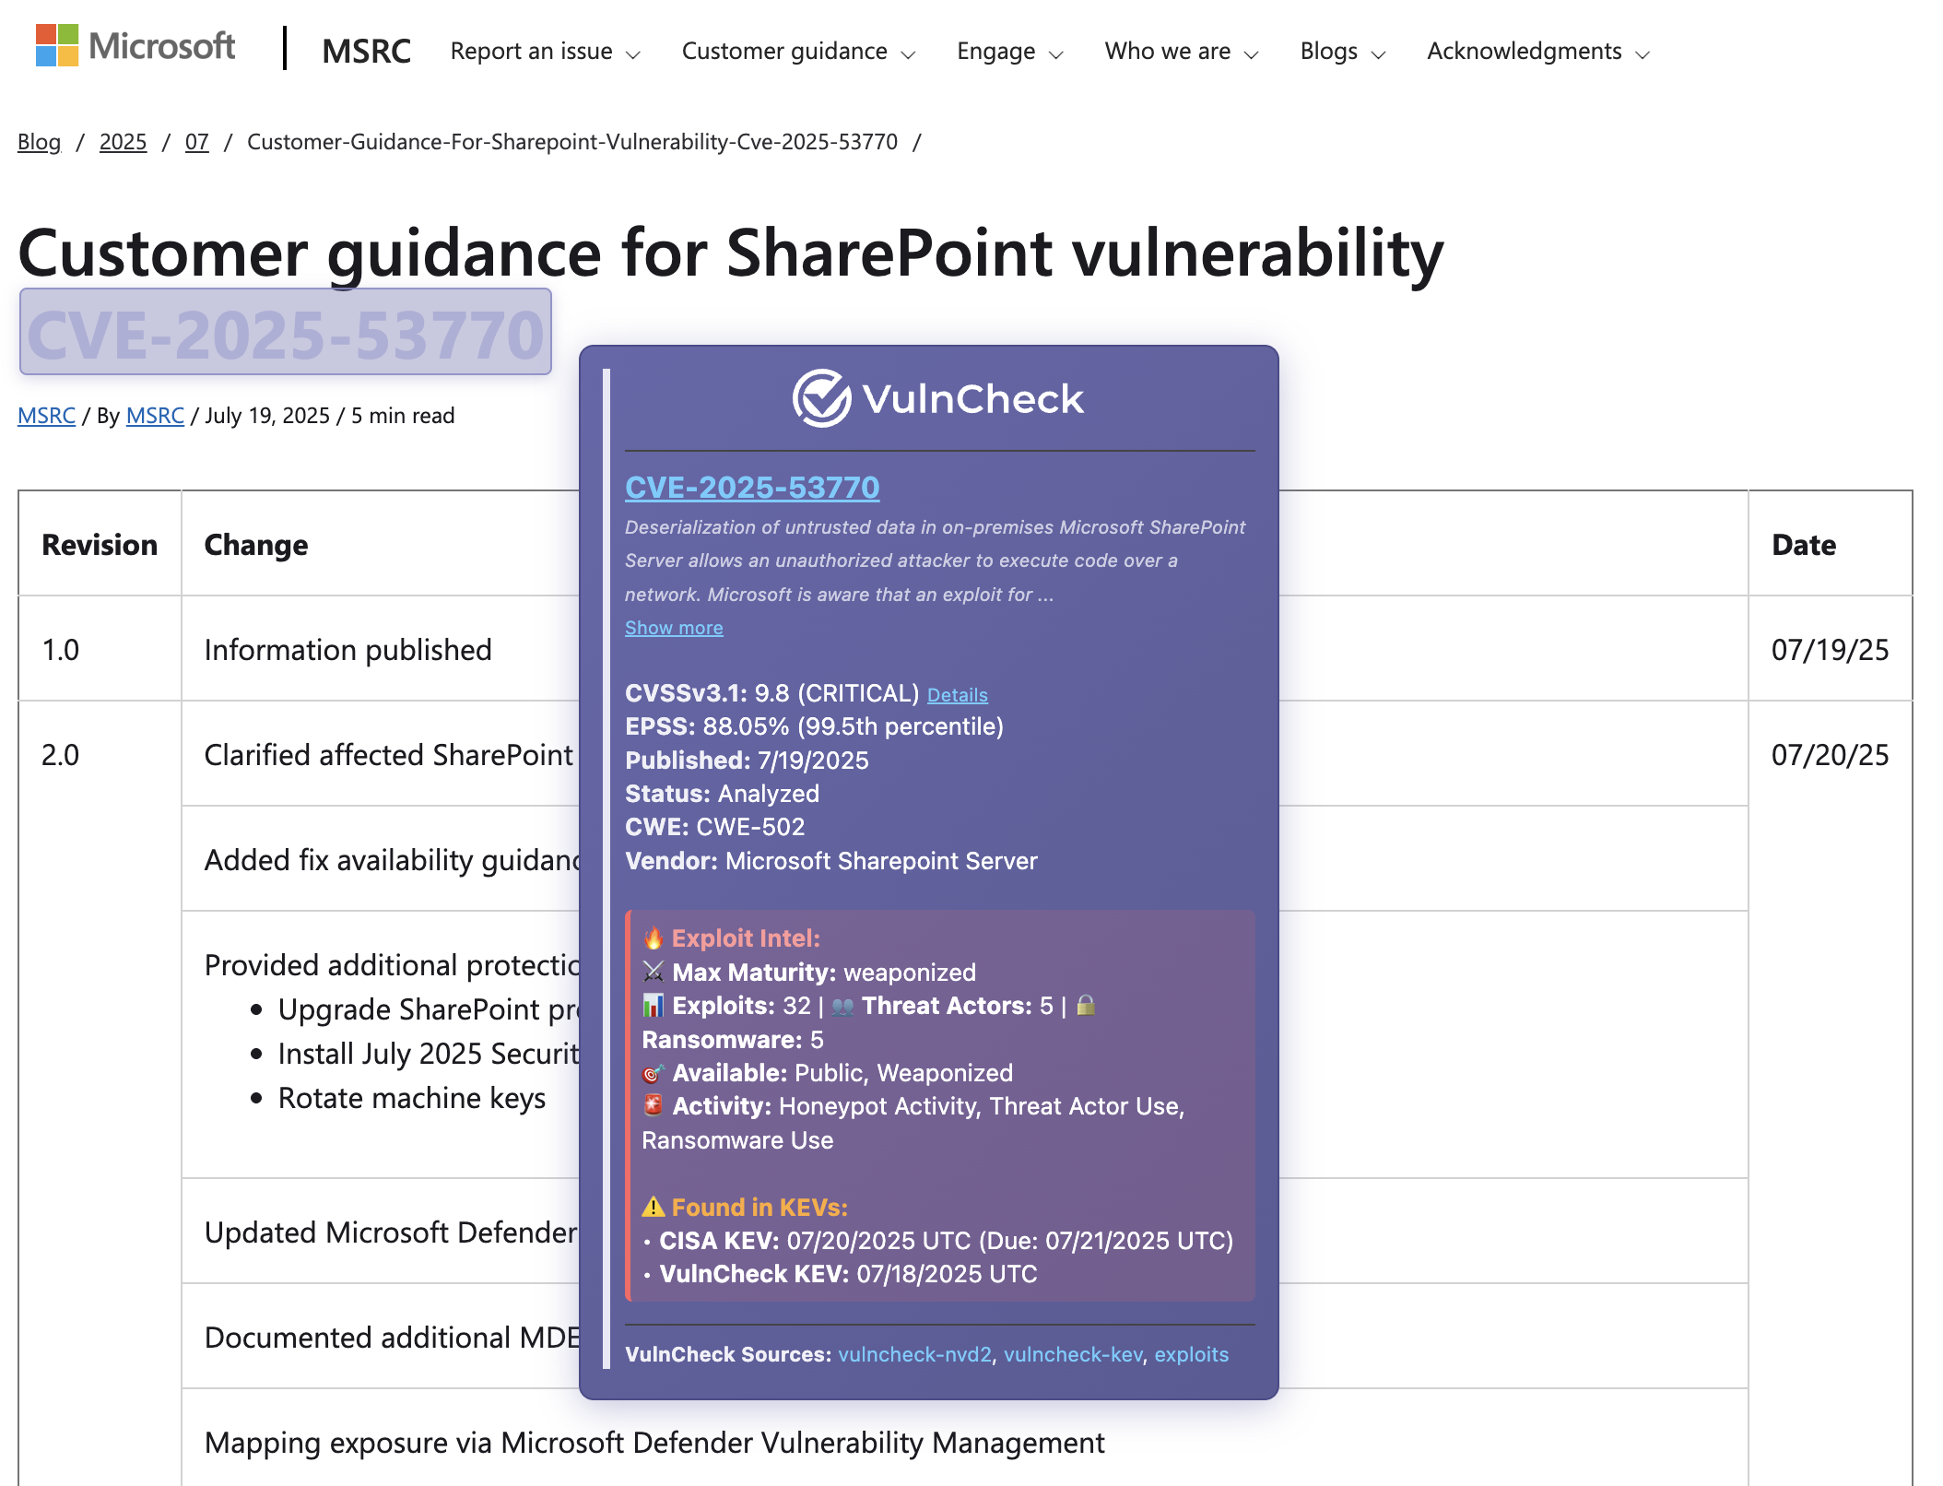Click the 07/19/25 date cell
The image size is (1943, 1486).
pyautogui.click(x=1830, y=650)
